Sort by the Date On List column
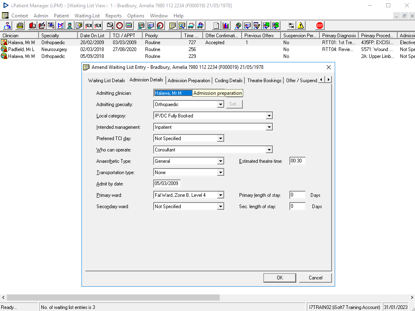Viewport: 415px width, 311px height. click(94, 36)
